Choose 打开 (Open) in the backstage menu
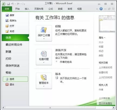 12,26
